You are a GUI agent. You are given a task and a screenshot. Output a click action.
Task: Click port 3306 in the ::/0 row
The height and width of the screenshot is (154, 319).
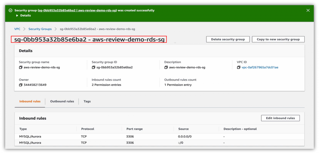pos(130,143)
